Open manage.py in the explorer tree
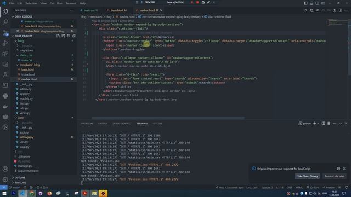This screenshot has width=351, height=197. click(25, 166)
